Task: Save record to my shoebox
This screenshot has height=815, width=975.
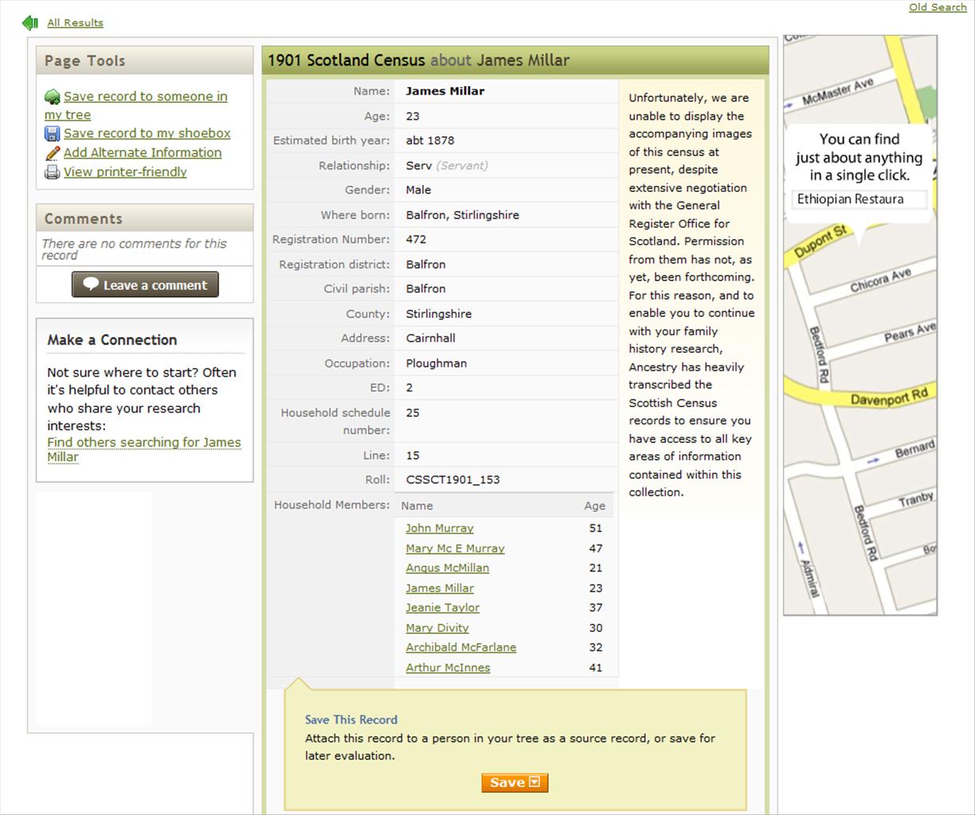Action: 147,133
